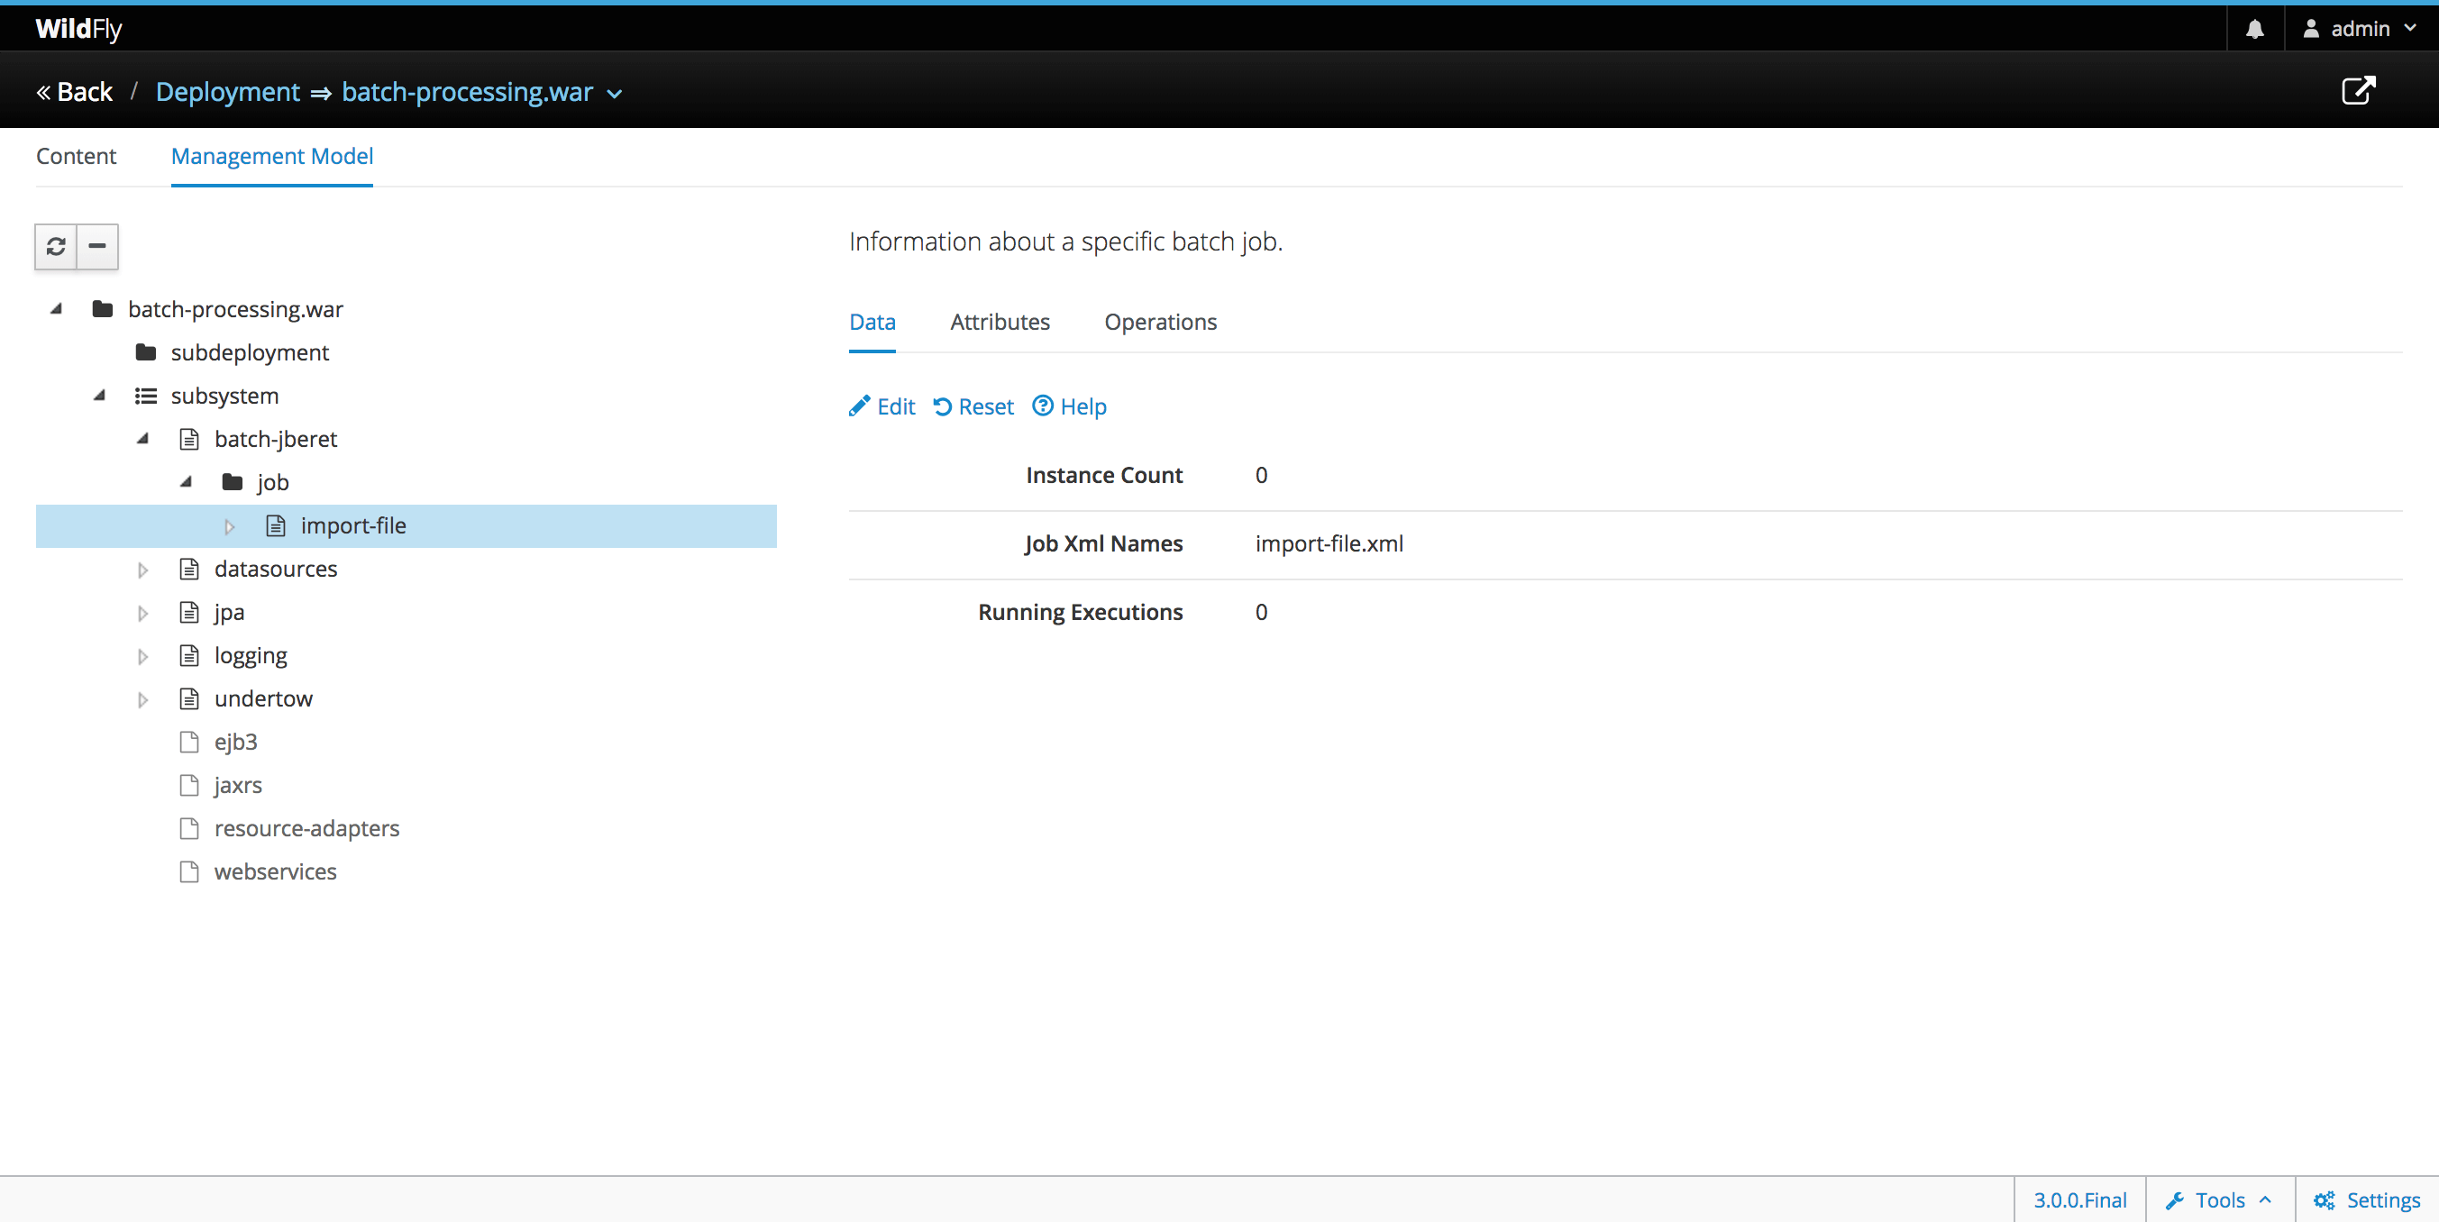Viewport: 2439px width, 1222px height.
Task: Click the jpa document icon
Action: coord(189,613)
